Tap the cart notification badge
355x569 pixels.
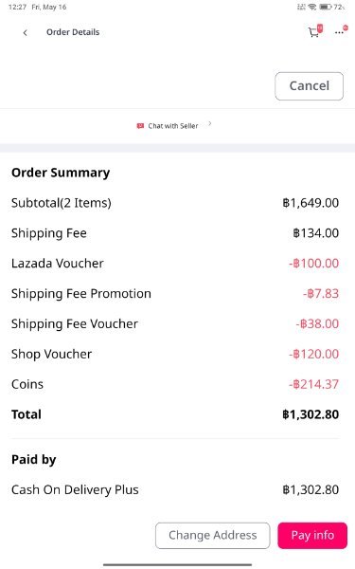320,28
